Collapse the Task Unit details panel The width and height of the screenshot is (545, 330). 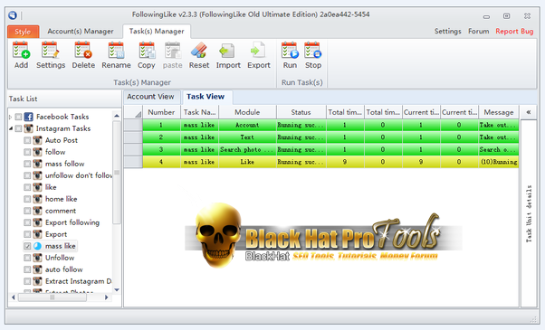pyautogui.click(x=529, y=112)
